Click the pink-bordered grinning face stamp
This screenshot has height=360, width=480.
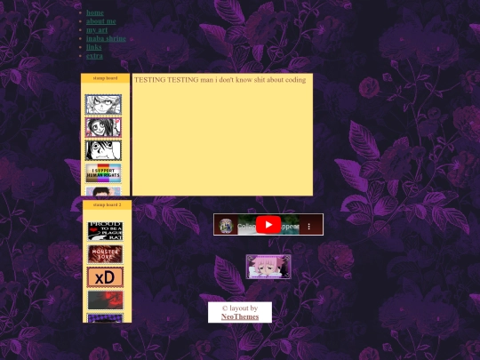tap(103, 127)
